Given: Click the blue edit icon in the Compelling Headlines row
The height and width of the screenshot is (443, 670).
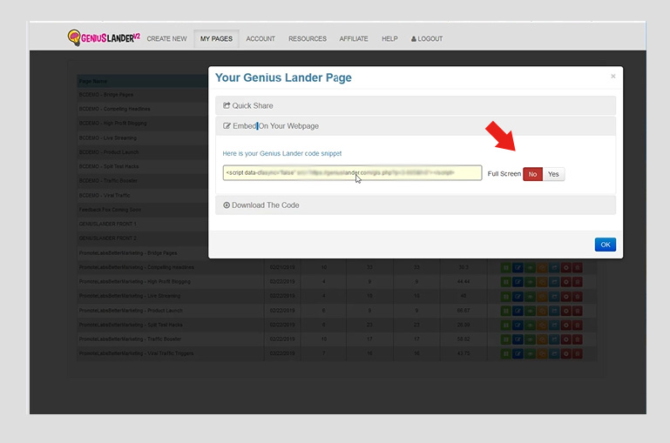Looking at the screenshot, I should point(518,267).
